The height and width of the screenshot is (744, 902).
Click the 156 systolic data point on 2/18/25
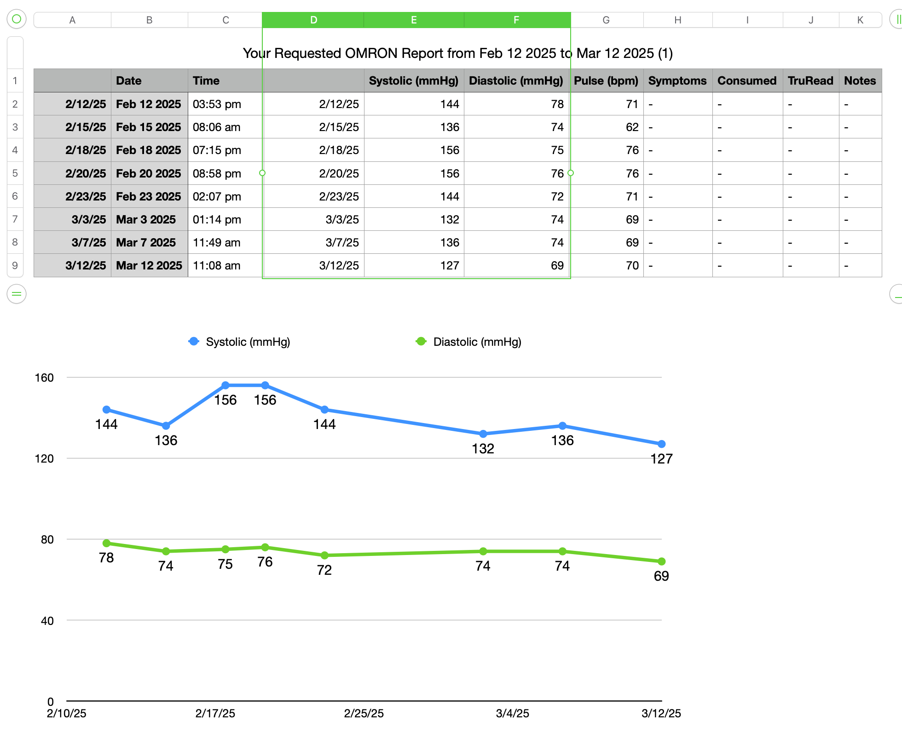[x=225, y=385]
